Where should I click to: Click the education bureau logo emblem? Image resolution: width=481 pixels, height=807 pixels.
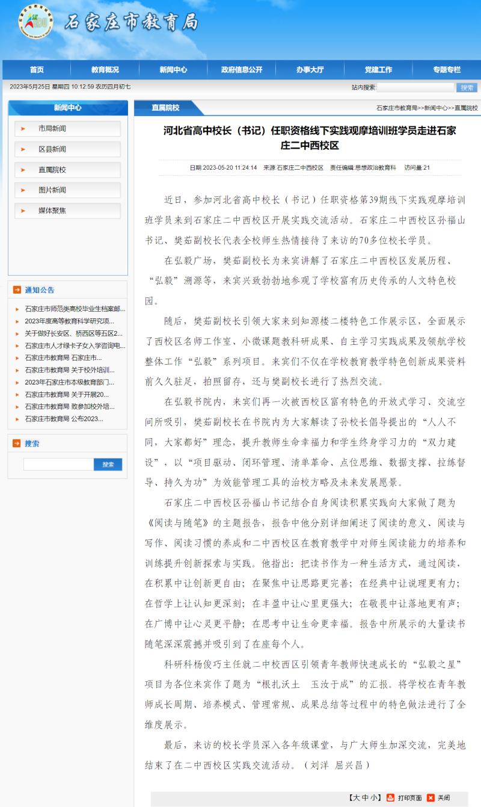(35, 22)
